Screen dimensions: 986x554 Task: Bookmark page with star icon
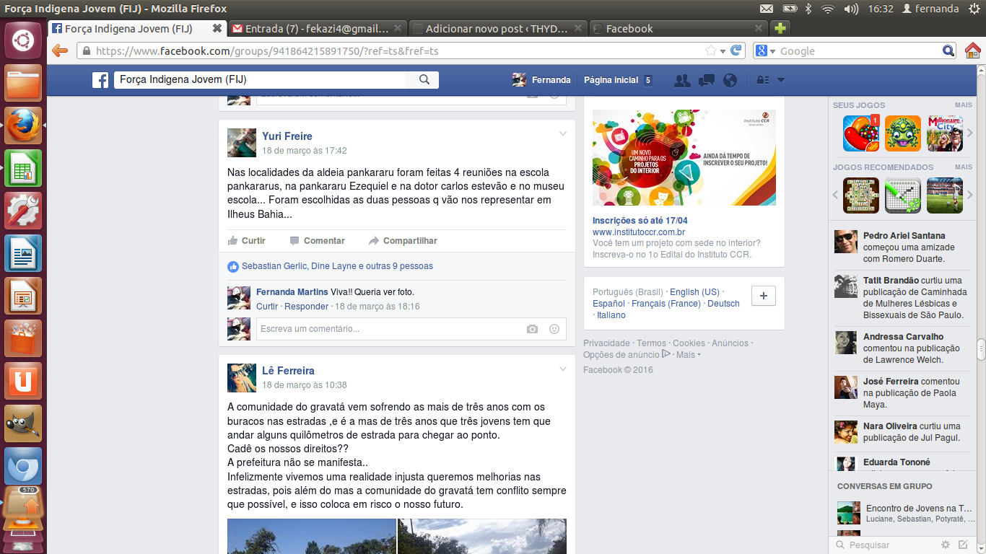(x=710, y=50)
